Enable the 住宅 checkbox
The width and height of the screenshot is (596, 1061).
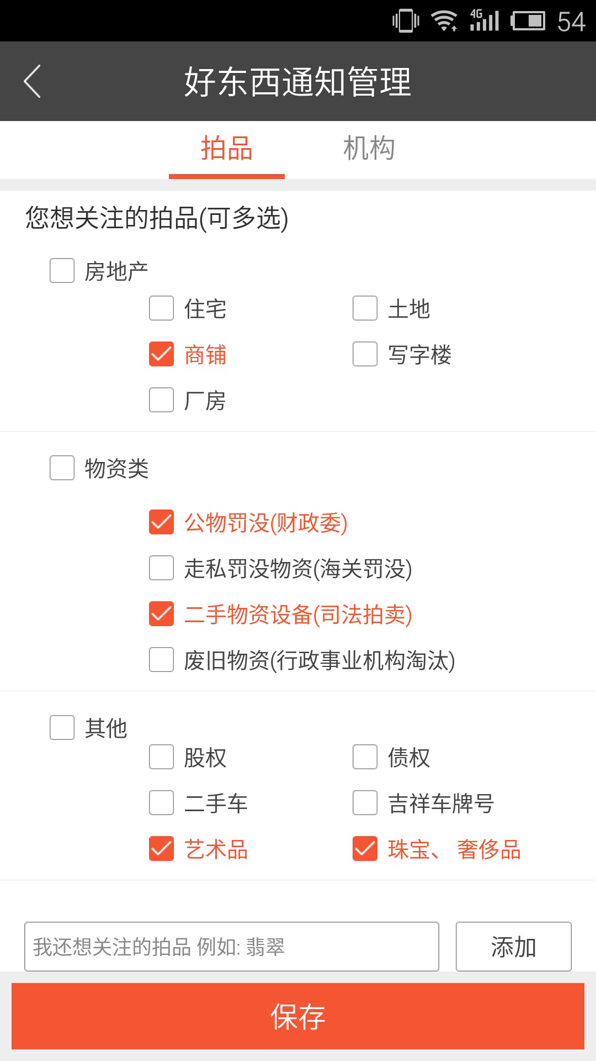point(161,308)
